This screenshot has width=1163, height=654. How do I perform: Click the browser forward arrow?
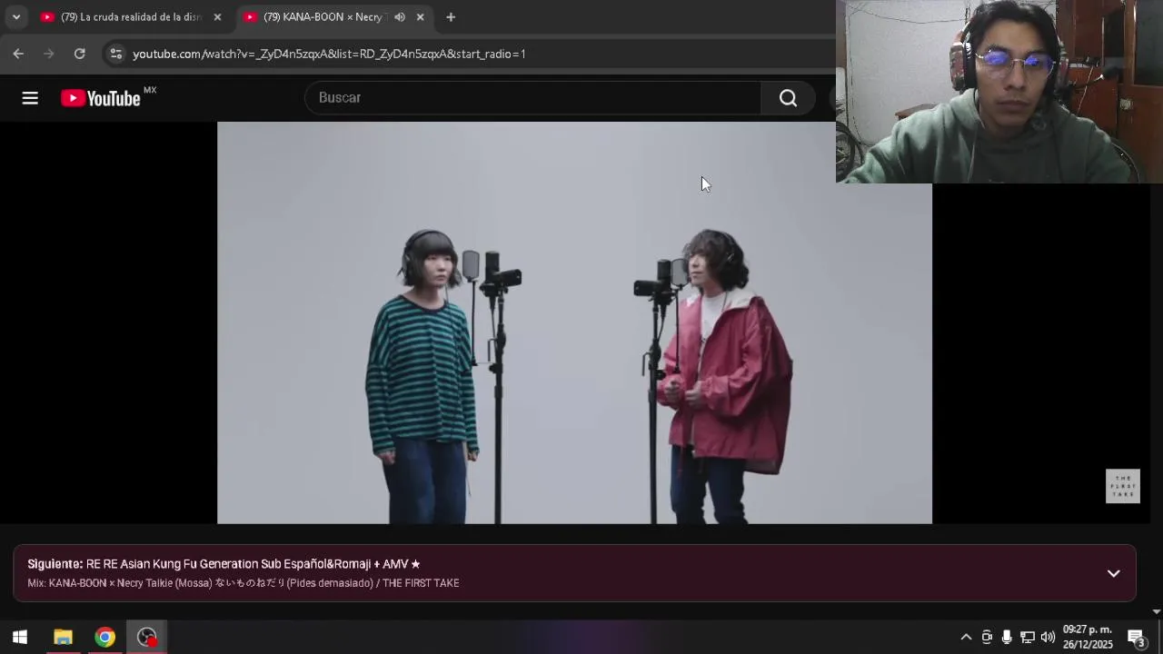click(49, 54)
